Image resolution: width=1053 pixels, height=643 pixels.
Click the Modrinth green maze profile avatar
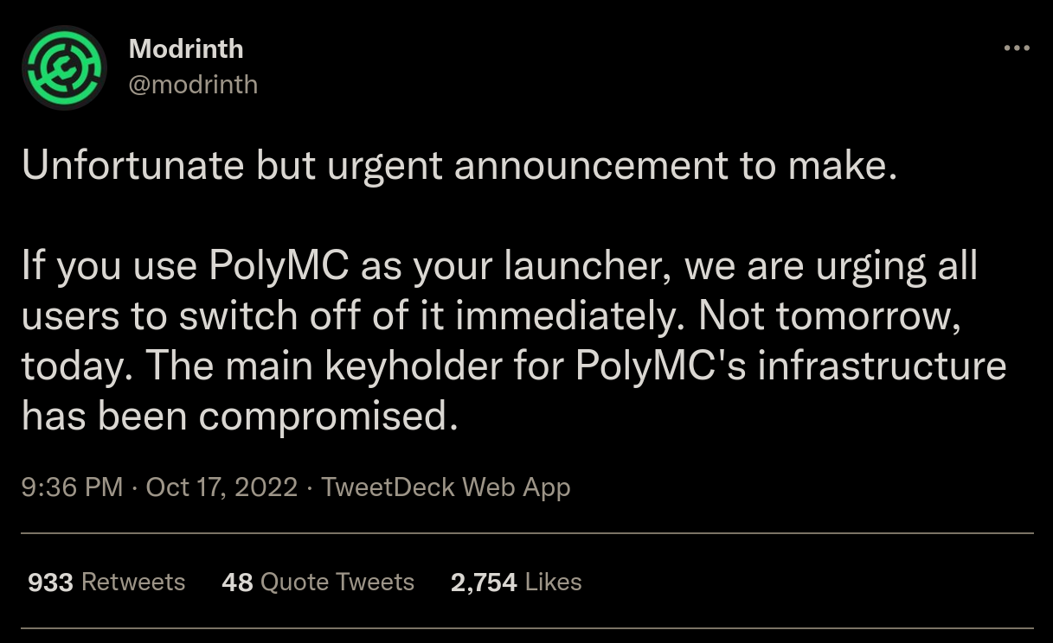63,67
